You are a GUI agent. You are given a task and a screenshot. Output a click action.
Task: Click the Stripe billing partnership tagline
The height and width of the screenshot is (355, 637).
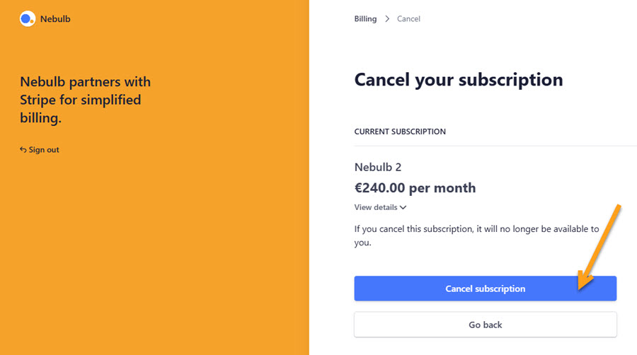85,100
